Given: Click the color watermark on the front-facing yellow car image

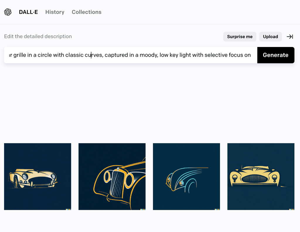Looking at the screenshot, I should (292, 209).
